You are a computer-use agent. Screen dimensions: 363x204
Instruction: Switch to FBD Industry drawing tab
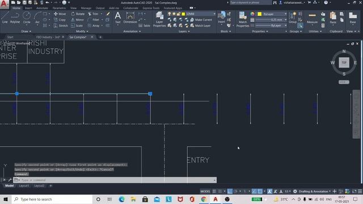(x=48, y=37)
